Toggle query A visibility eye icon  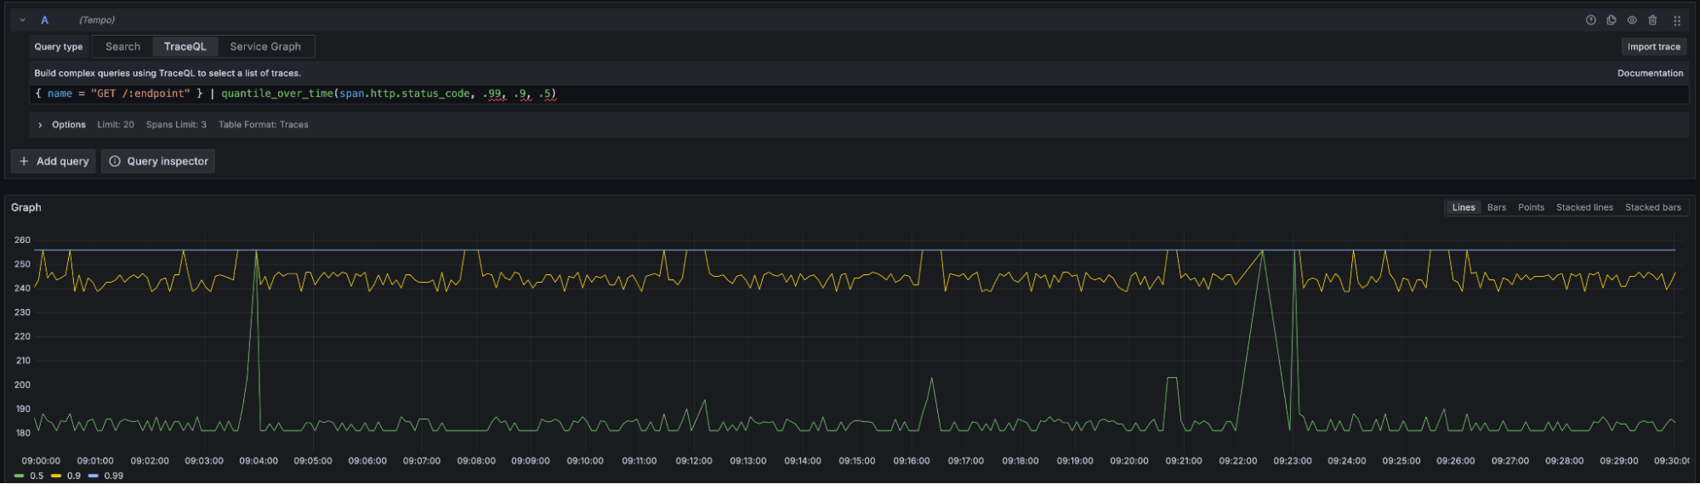1632,20
